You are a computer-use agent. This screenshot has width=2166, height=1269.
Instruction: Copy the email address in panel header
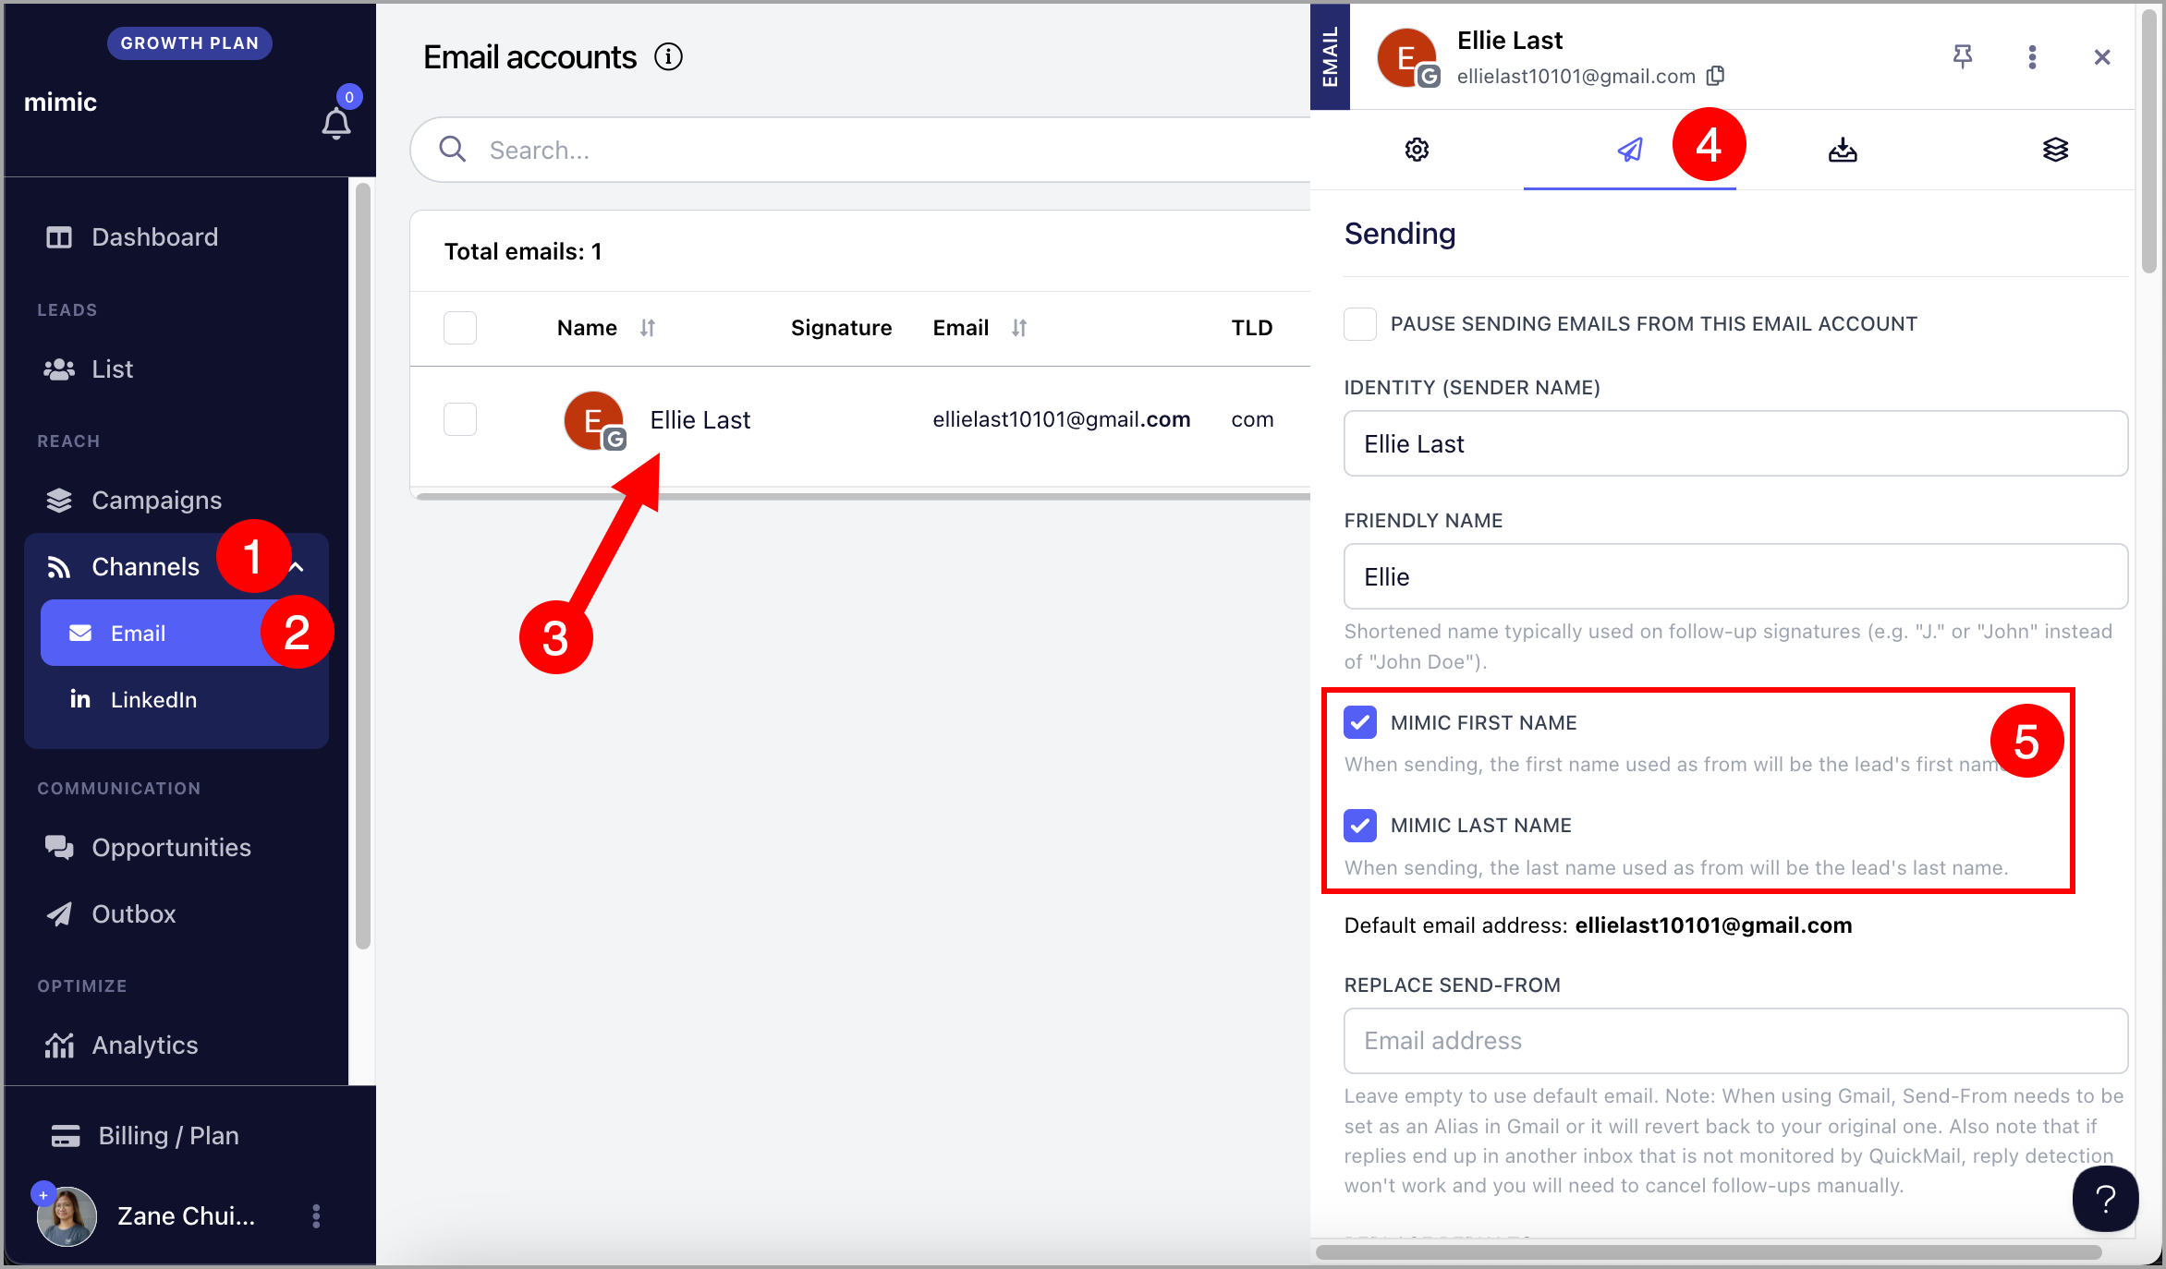tap(1715, 76)
